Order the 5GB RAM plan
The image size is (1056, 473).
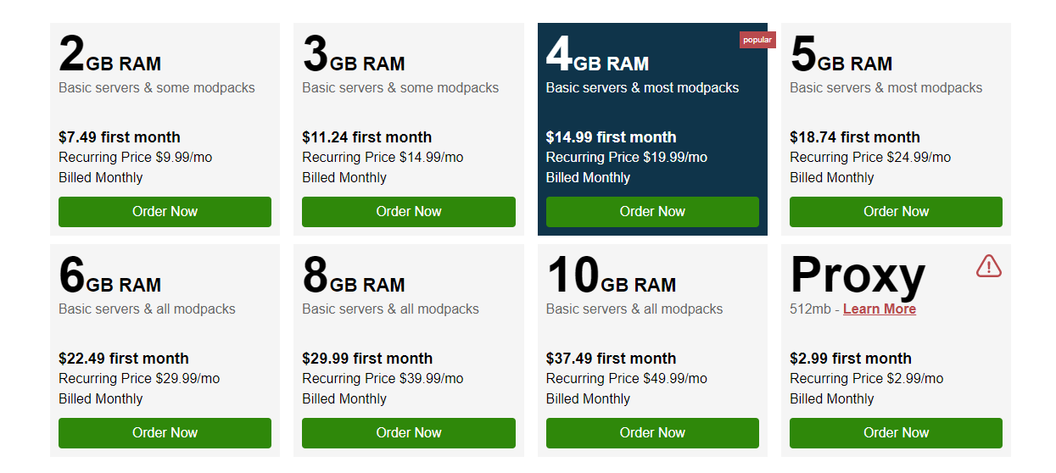coord(896,212)
